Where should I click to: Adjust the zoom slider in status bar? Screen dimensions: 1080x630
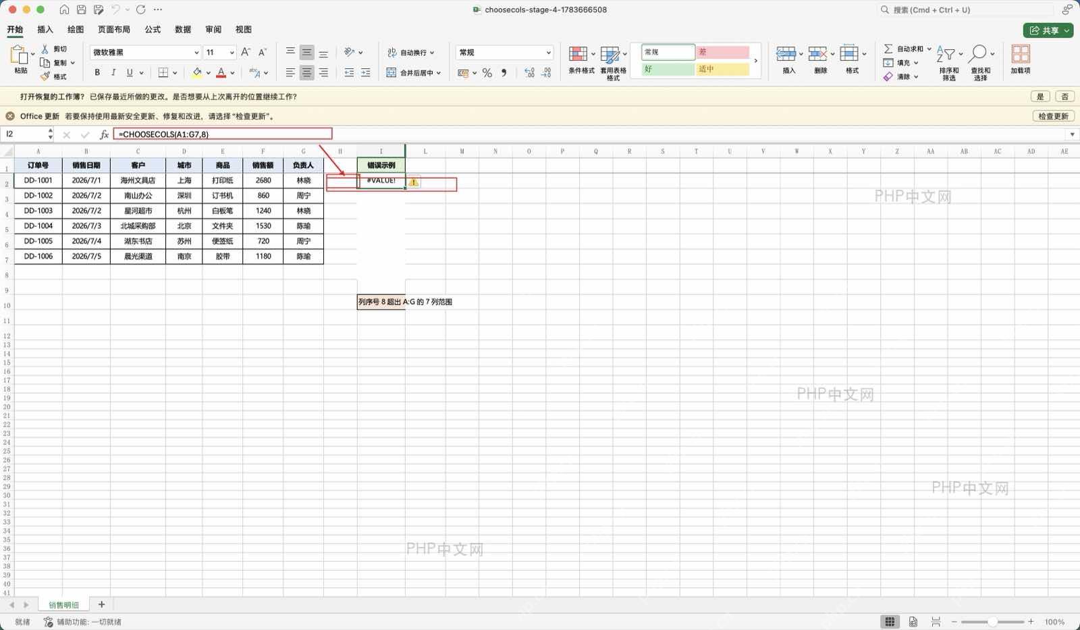click(x=992, y=621)
